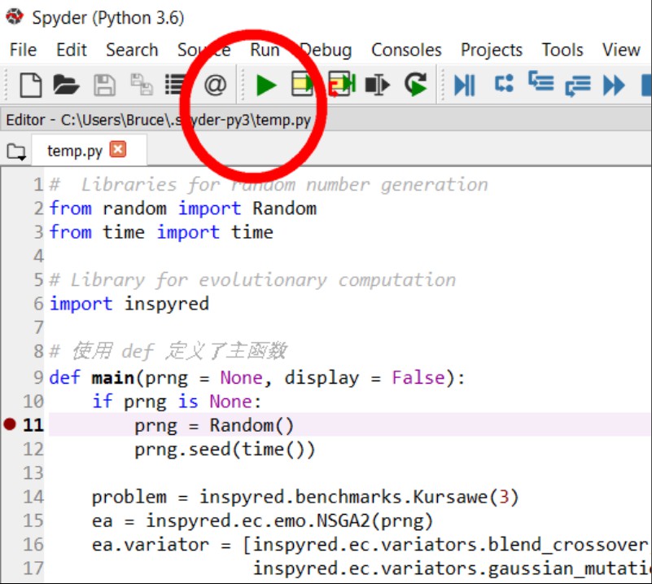652x584 pixels.
Task: Run selection or current line icon
Action: coord(377,86)
